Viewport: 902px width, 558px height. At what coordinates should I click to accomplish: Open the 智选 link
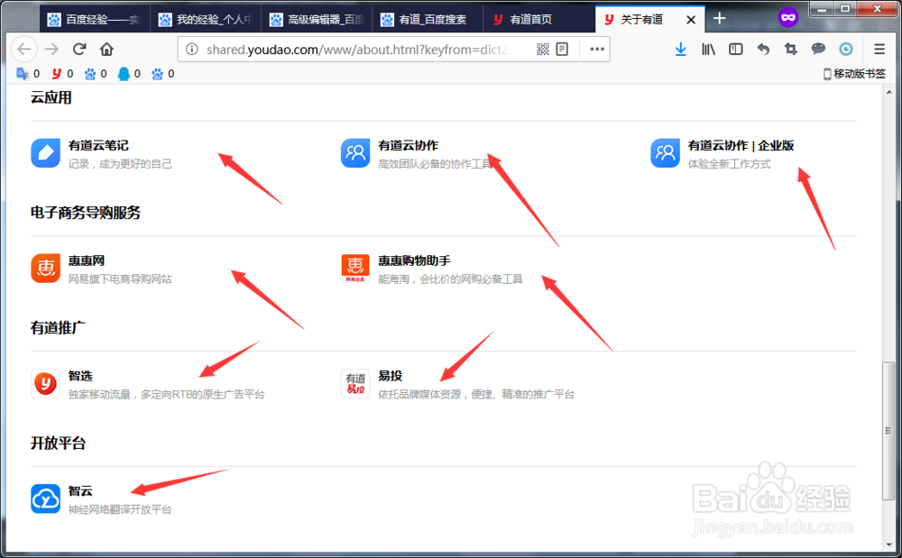[x=80, y=377]
